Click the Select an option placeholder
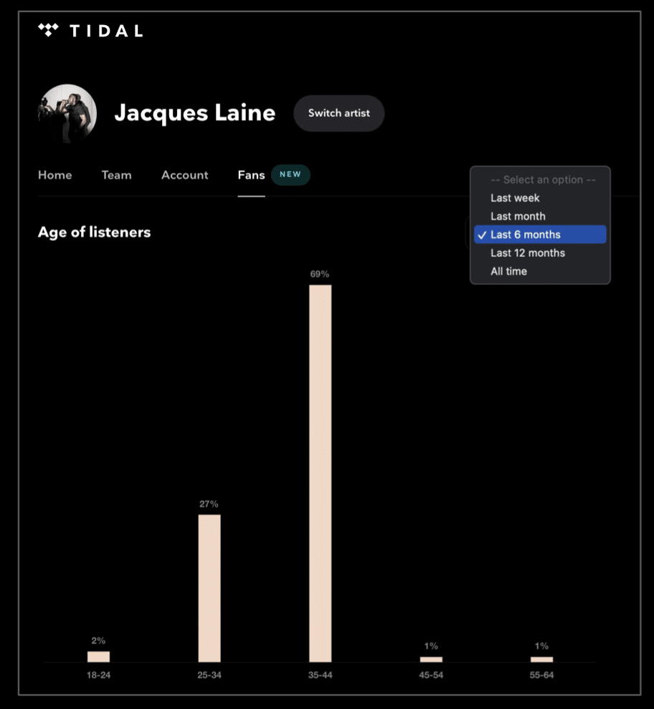Image resolution: width=654 pixels, height=709 pixels. [541, 179]
